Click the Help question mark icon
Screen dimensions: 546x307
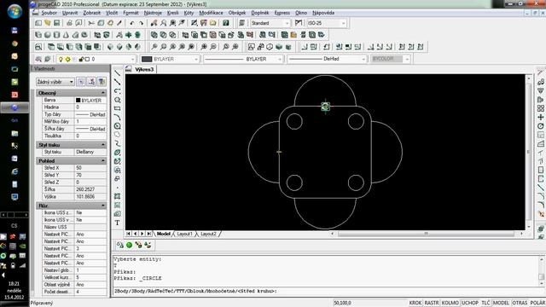(225, 23)
